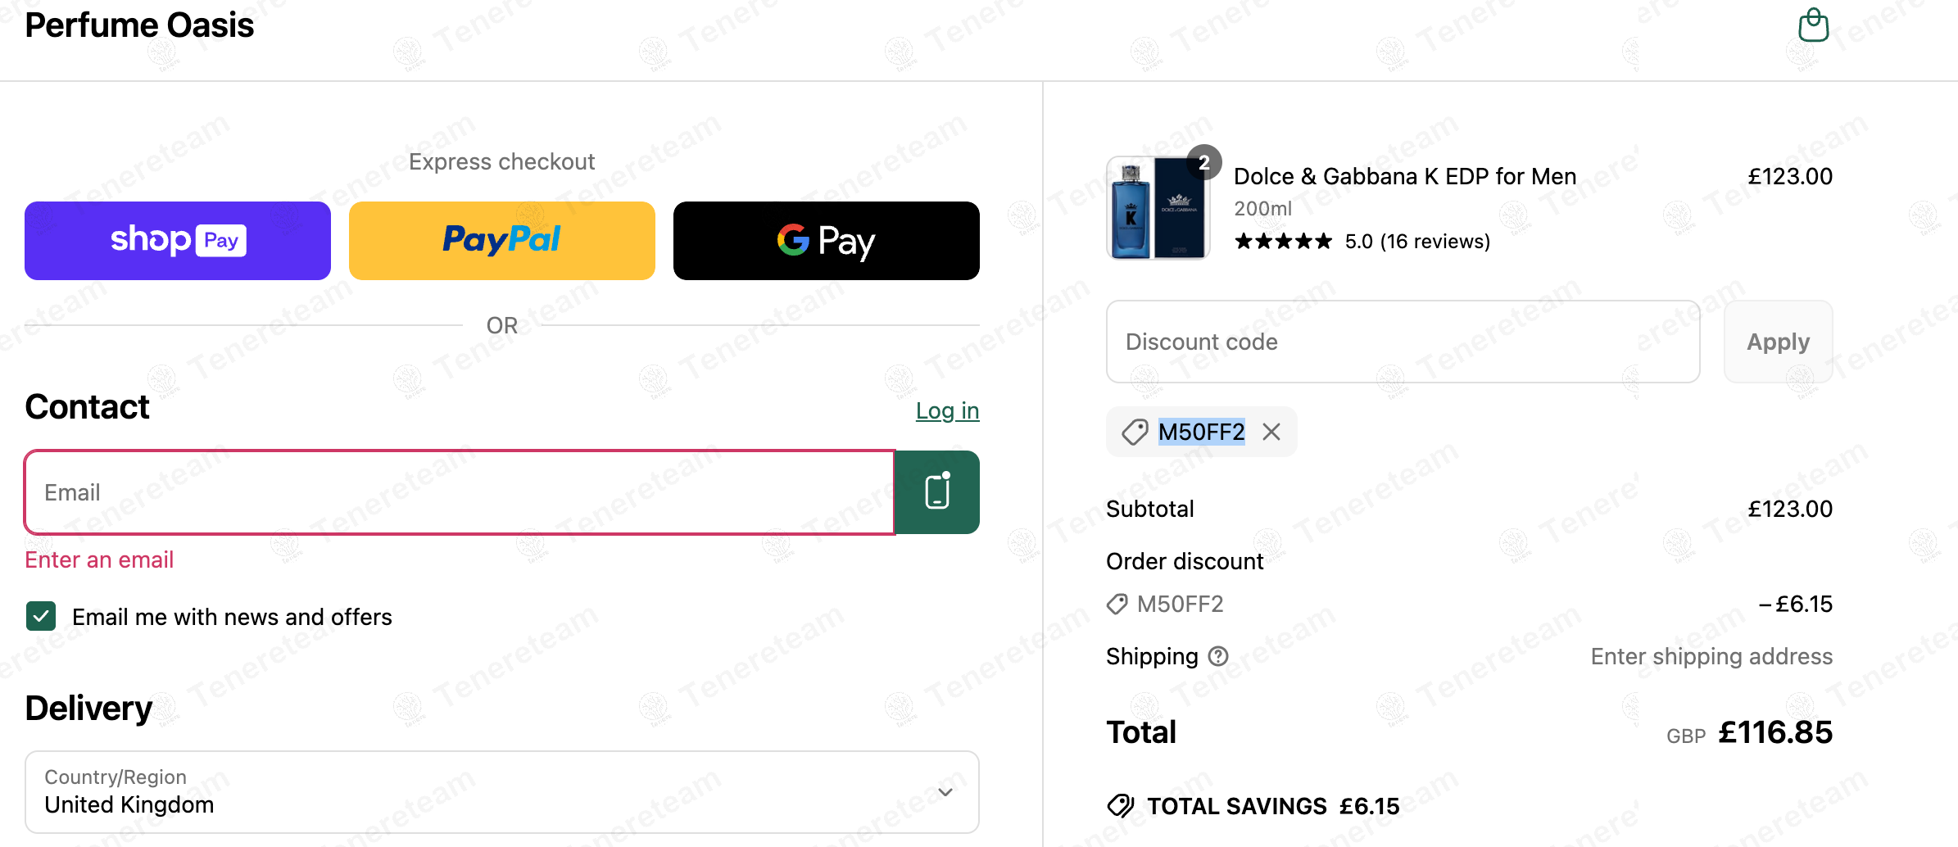Follow the Log in link

947,410
